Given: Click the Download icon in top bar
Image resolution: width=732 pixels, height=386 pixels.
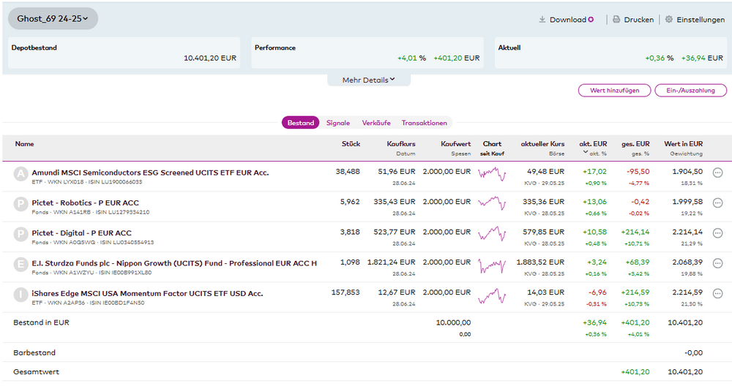Looking at the screenshot, I should (542, 20).
